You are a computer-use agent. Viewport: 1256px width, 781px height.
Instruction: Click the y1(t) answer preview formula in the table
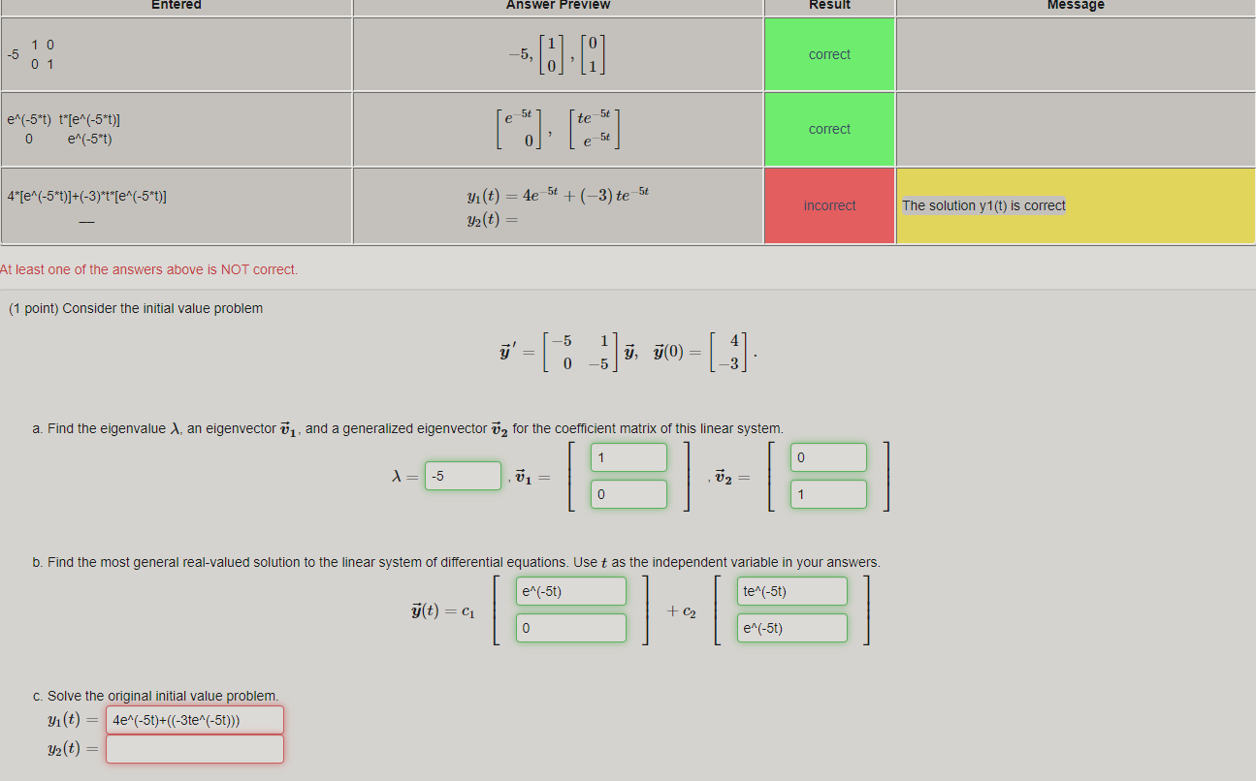click(556, 195)
